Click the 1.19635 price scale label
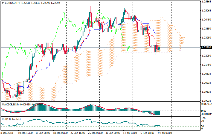212x136 pixels. coord(206,91)
